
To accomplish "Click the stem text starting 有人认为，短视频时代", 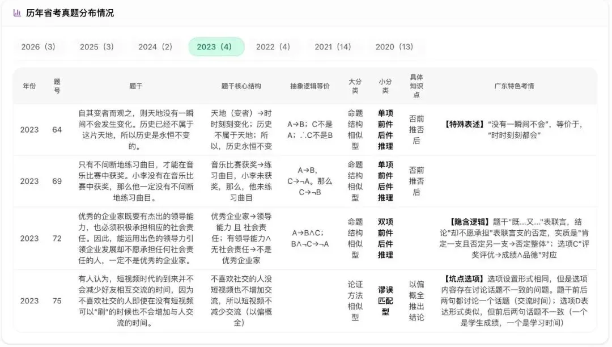I will pos(136,301).
